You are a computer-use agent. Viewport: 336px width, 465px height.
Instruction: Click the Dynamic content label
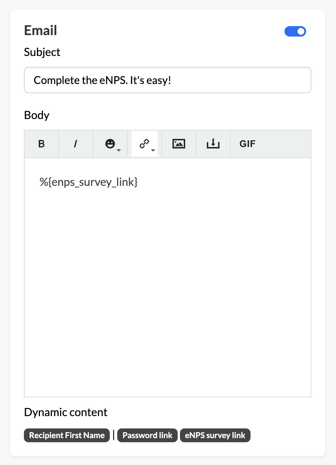(x=66, y=412)
